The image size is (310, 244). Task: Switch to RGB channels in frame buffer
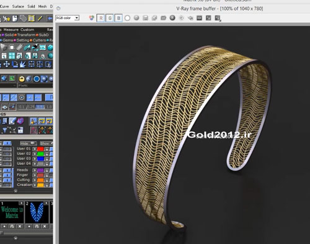pyautogui.click(x=91, y=18)
